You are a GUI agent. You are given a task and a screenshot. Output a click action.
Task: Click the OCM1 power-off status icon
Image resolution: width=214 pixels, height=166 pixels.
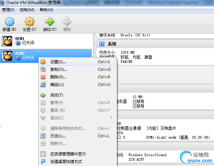(x=18, y=43)
